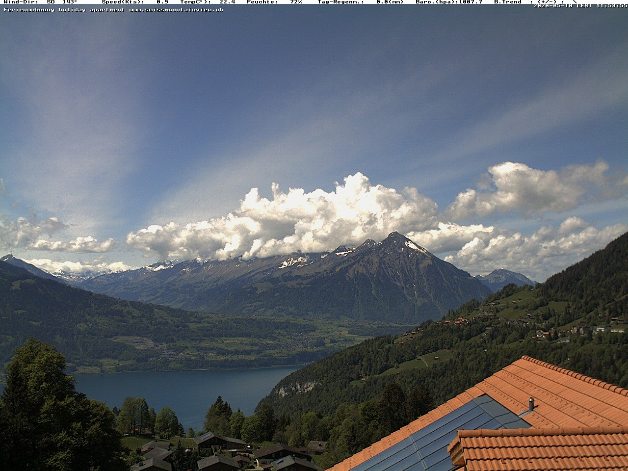Screen dimensions: 628x471
Task: Select the 'CEST 11:53:55' timestamp
Action: point(602,6)
